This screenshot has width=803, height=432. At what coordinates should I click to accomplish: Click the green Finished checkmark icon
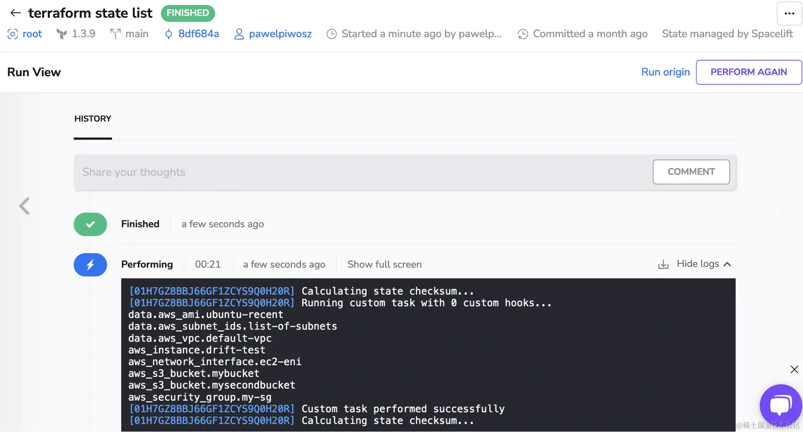point(90,224)
